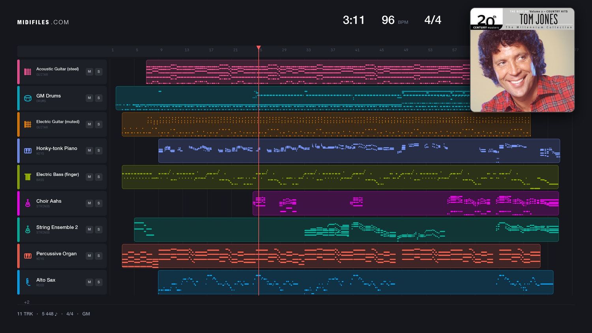Click the Honky-tonk Piano keys icon
Image resolution: width=592 pixels, height=333 pixels.
click(28, 151)
